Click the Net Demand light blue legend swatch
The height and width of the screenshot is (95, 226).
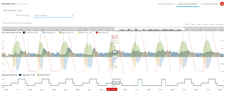tap(44, 33)
